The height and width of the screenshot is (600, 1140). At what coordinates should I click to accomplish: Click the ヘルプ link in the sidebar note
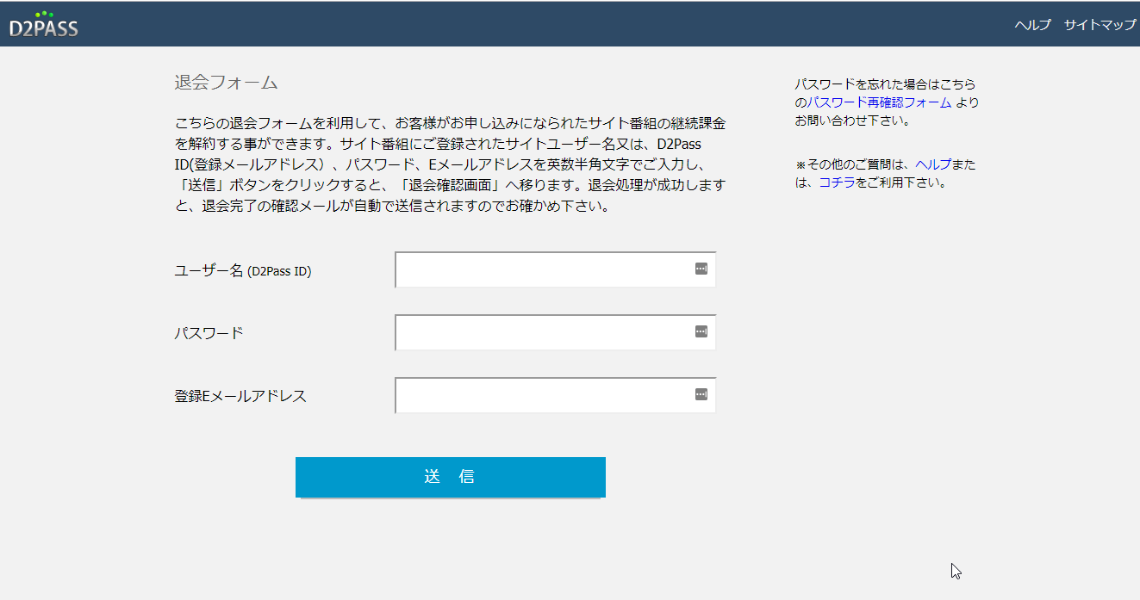tap(932, 164)
